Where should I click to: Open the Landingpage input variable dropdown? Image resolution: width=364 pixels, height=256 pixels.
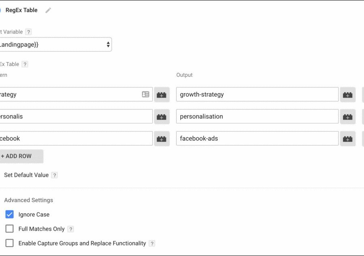(x=55, y=44)
